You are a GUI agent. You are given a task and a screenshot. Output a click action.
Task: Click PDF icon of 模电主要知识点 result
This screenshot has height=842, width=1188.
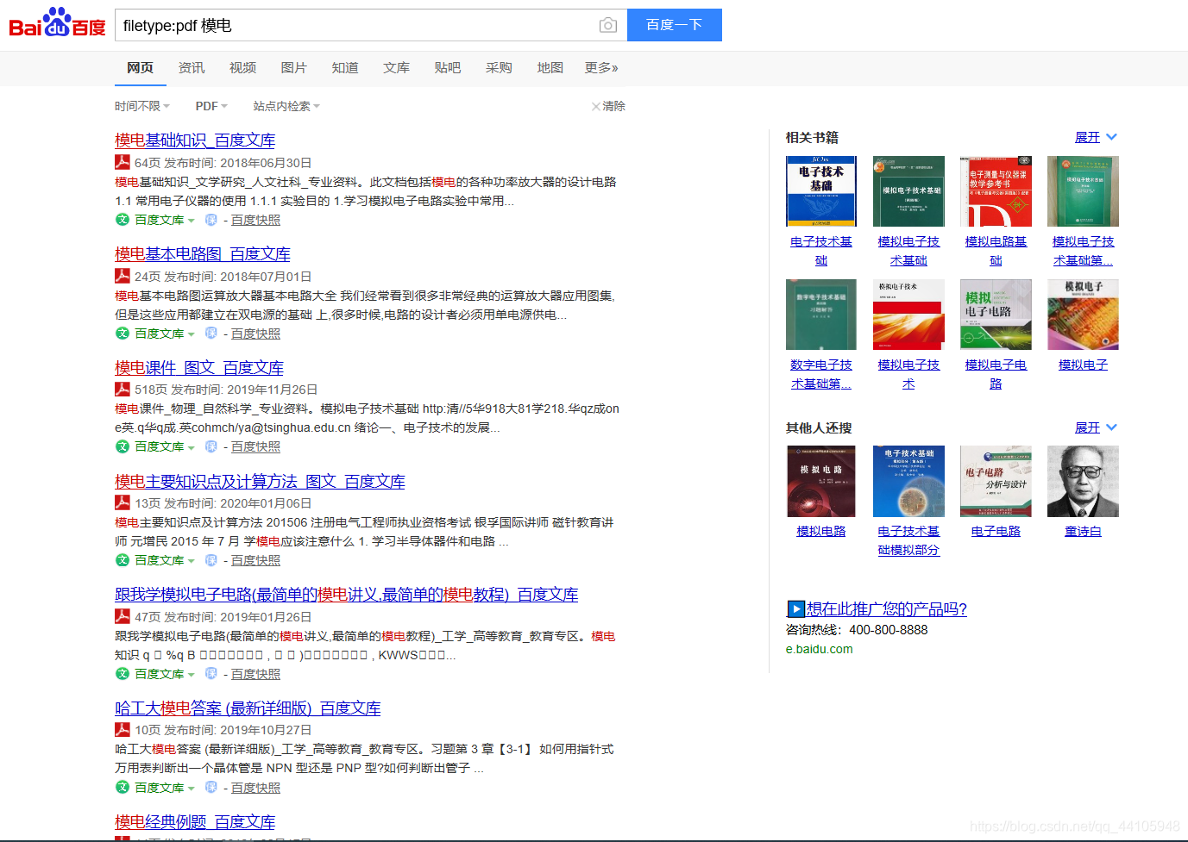123,502
